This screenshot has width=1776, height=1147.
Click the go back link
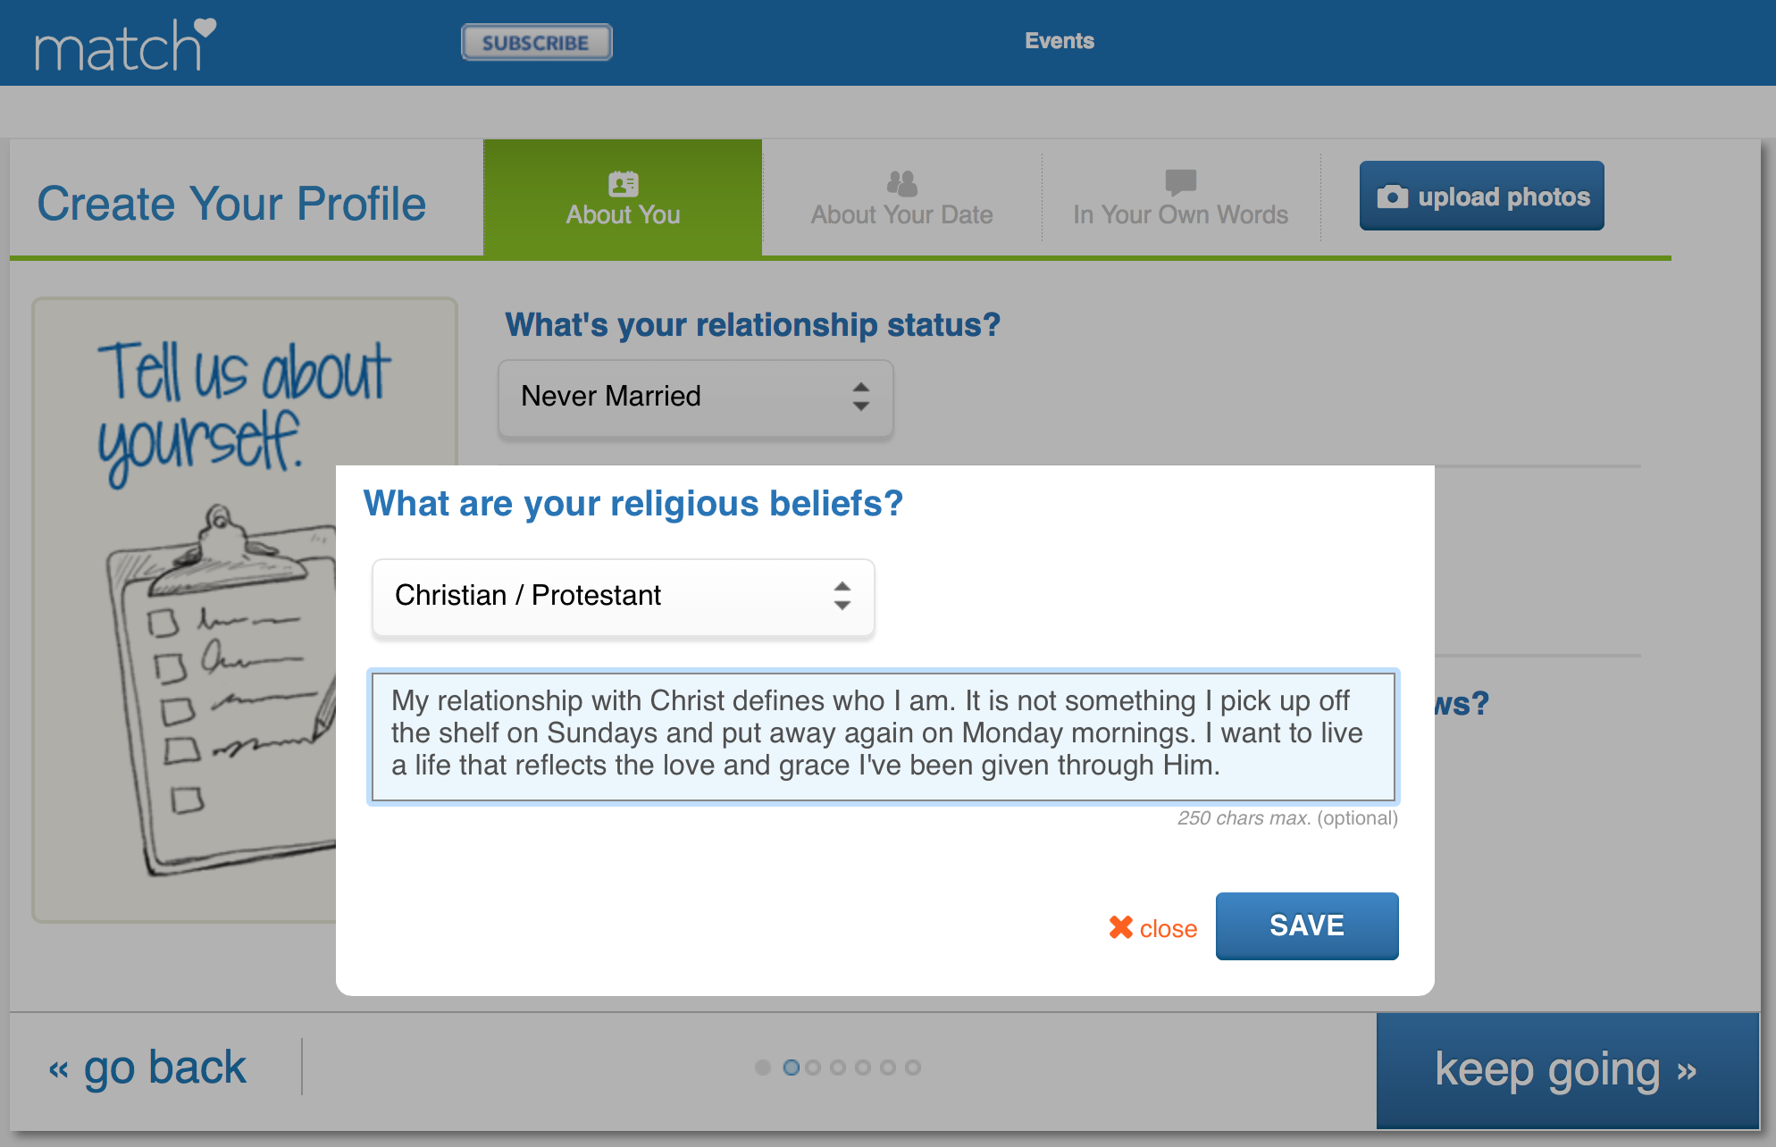tap(147, 1067)
